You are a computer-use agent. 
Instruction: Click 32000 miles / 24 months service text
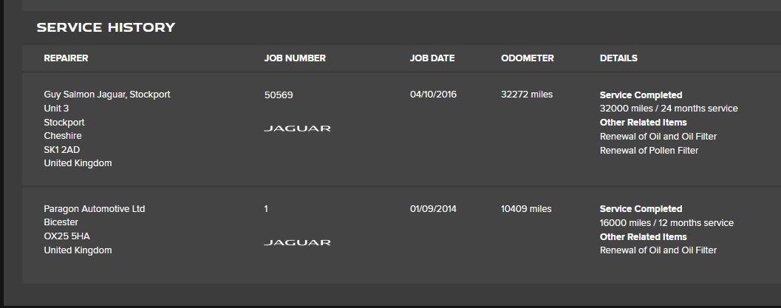[x=669, y=109]
